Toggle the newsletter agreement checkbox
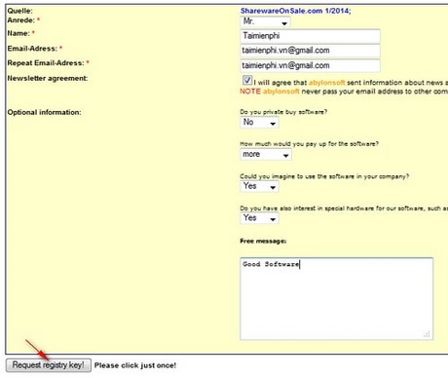Image resolution: width=448 pixels, height=378 pixels. click(247, 80)
